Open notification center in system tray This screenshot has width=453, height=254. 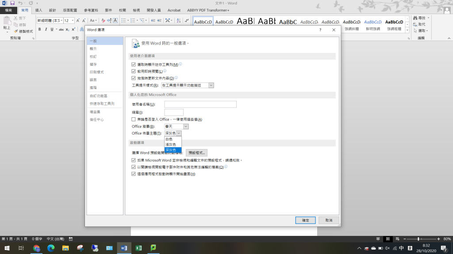pyautogui.click(x=444, y=248)
